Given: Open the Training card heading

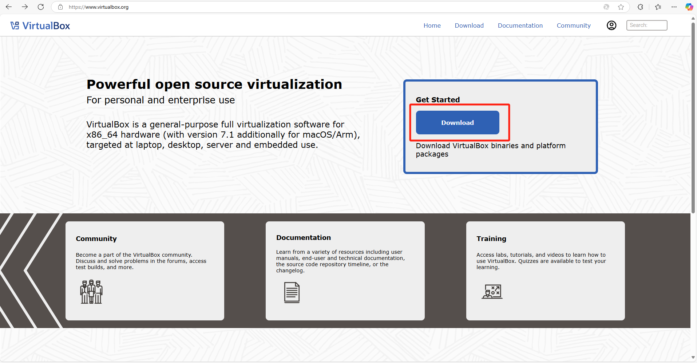Looking at the screenshot, I should tap(491, 239).
